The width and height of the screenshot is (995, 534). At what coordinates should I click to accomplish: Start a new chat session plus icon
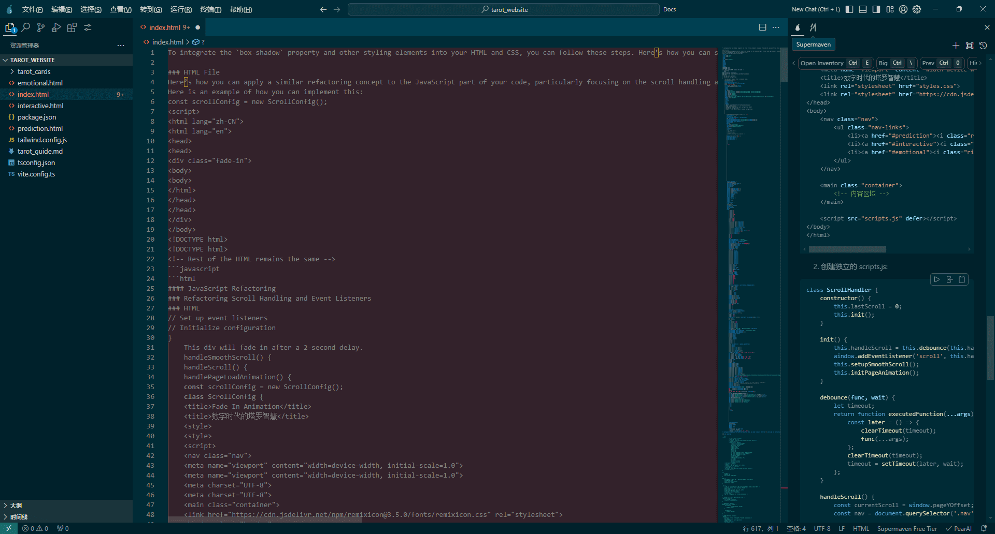point(956,46)
